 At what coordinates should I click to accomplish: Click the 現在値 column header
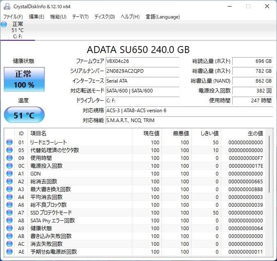(147, 134)
